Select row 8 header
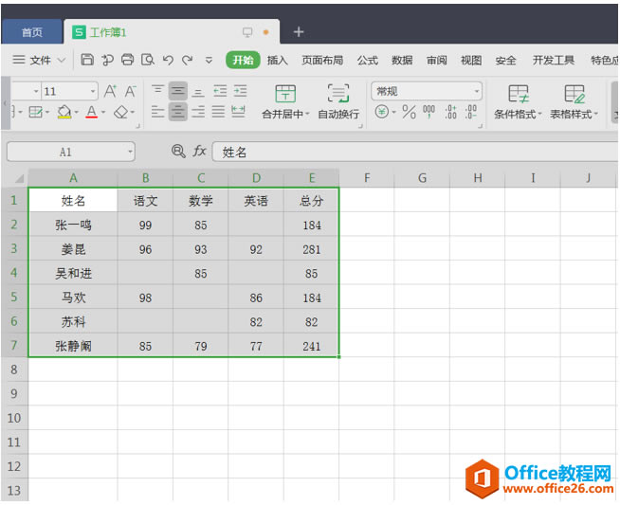Viewport: 620px width, 505px height. point(14,370)
